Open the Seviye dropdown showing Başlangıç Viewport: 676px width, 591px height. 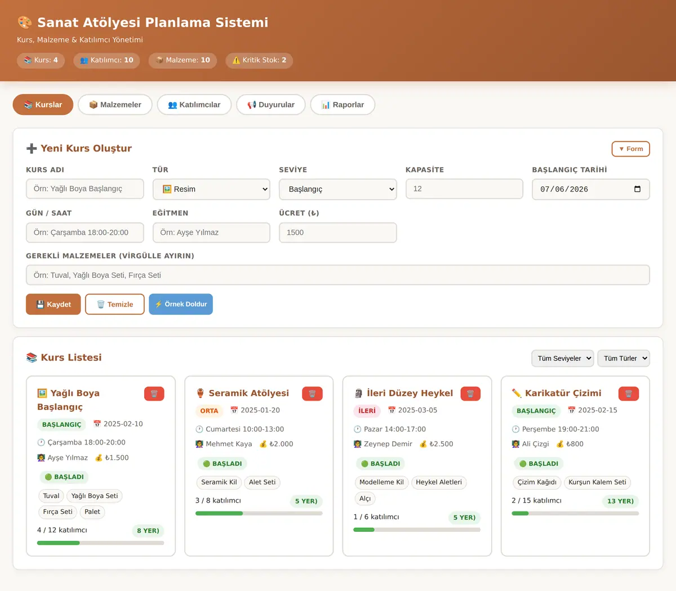(x=338, y=189)
